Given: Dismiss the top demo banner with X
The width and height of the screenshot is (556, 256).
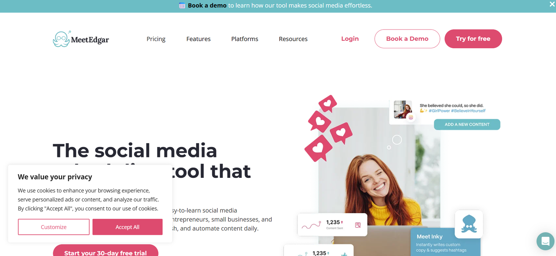Looking at the screenshot, I should 552,4.
